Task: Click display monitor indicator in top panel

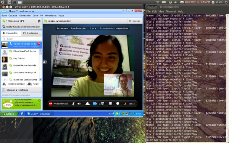Action: coord(170,2)
